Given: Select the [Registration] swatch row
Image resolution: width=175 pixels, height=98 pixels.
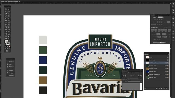Looking at the screenshot, I should click(157, 60).
